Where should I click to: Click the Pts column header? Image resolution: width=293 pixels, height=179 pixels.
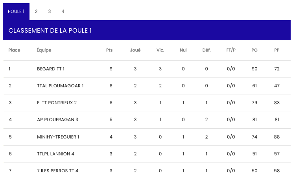(x=109, y=50)
